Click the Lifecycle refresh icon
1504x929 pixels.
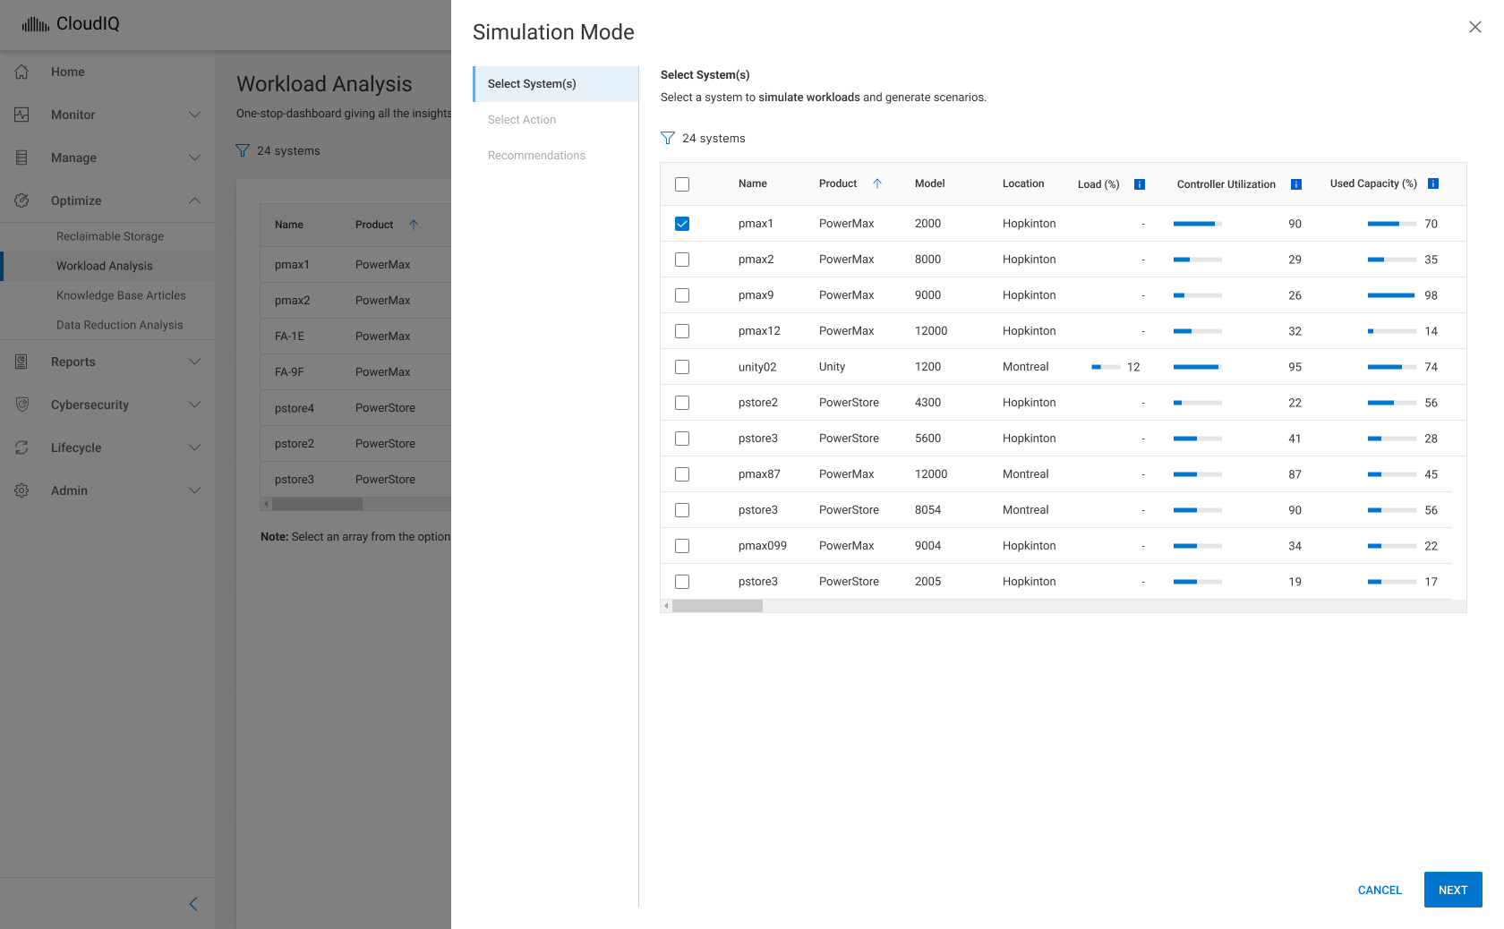click(22, 447)
